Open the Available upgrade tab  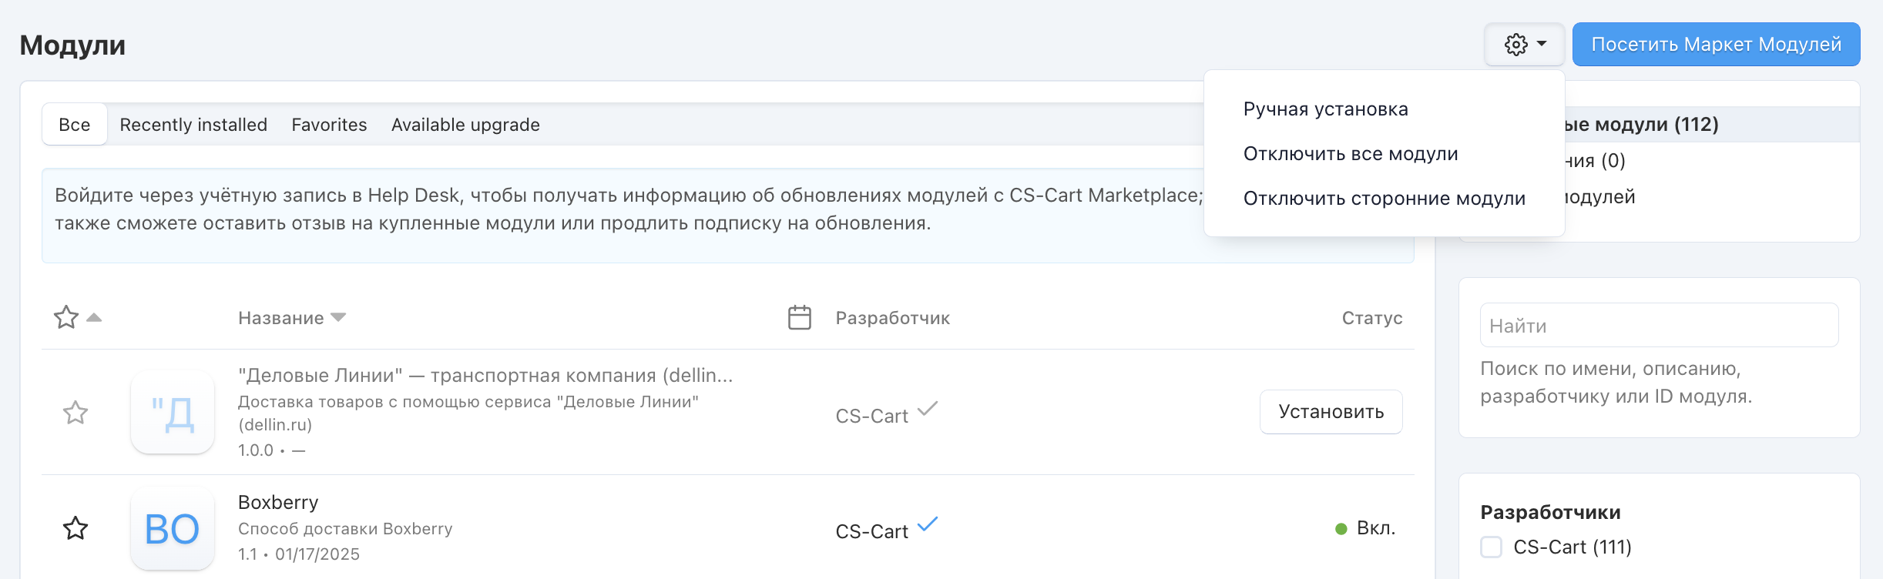[x=465, y=125]
